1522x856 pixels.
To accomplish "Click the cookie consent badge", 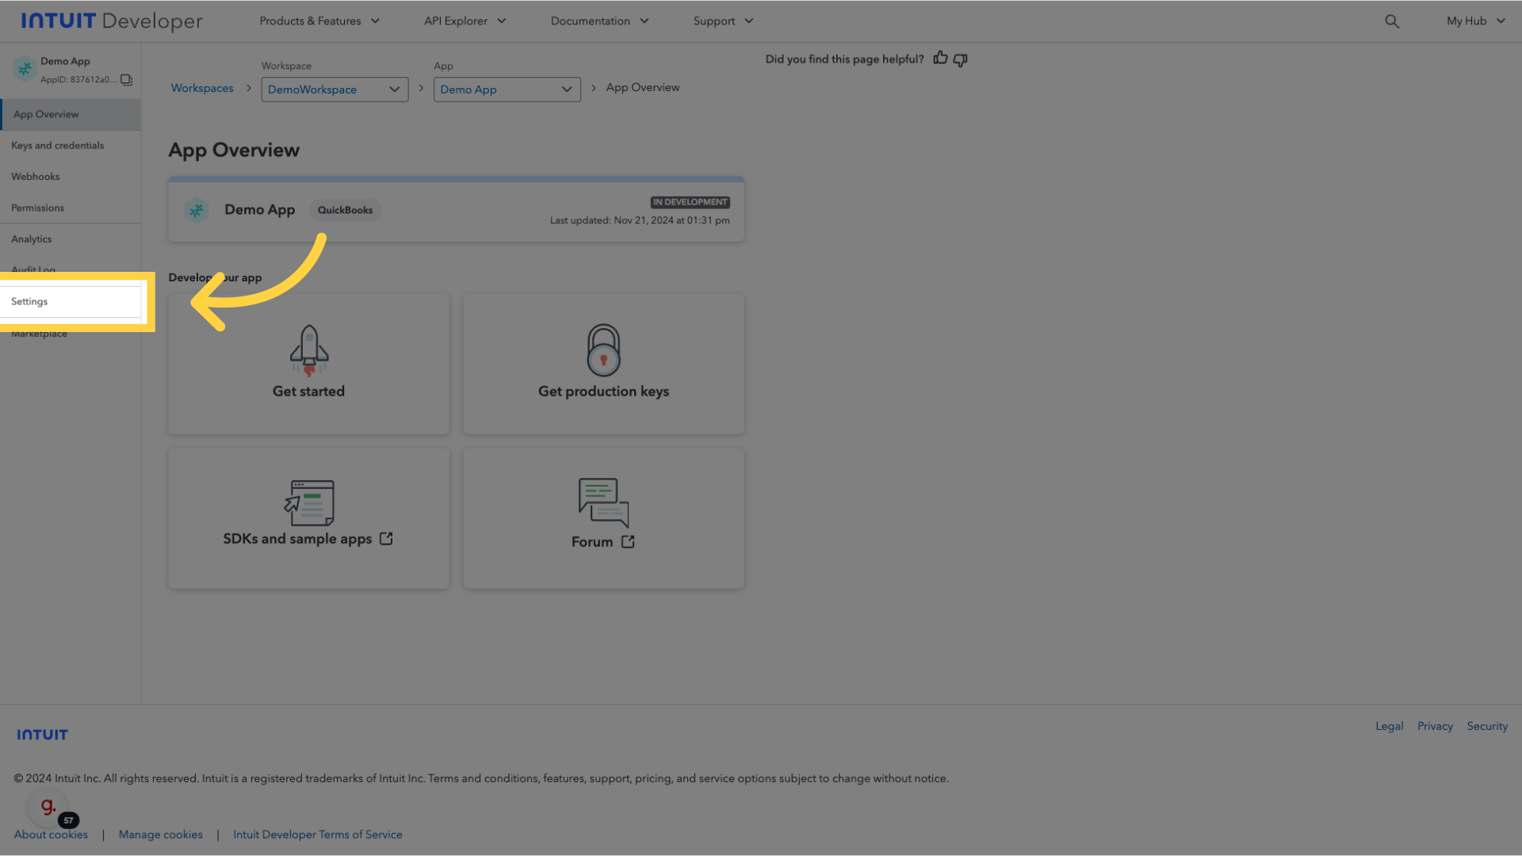I will tap(47, 807).
